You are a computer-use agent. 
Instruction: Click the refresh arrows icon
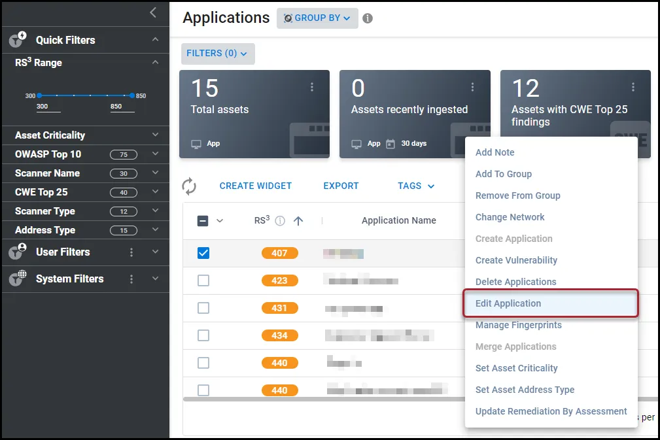pyautogui.click(x=189, y=186)
